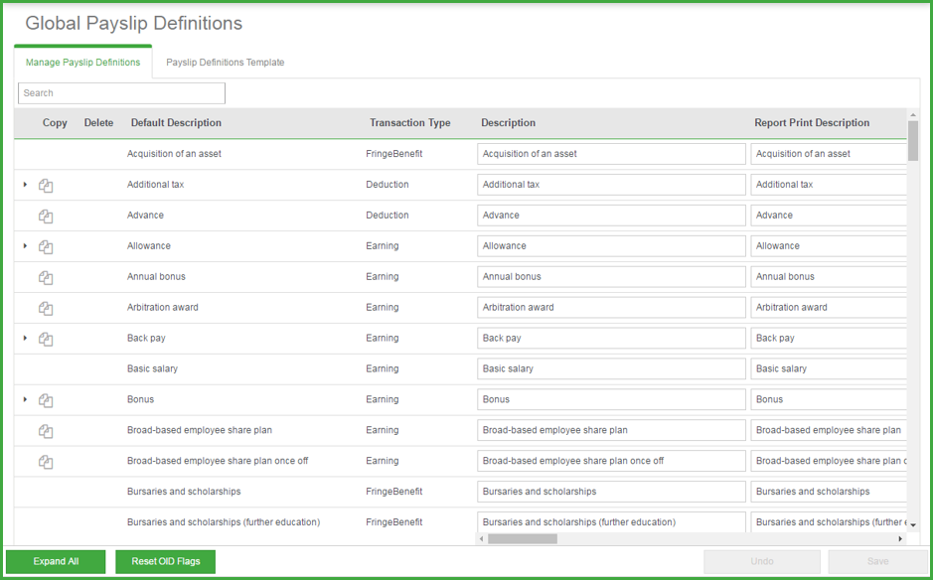
Task: Select 'Basic salary' default description text
Action: 152,368
